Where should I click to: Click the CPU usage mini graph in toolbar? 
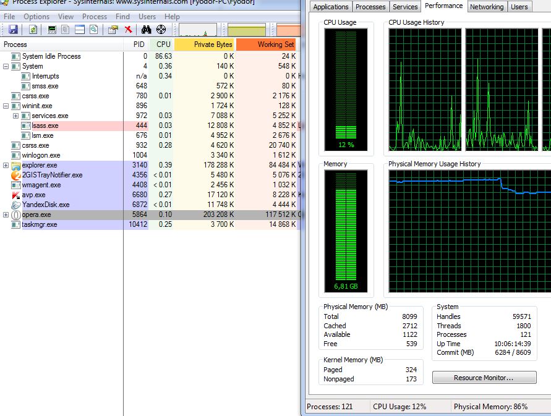[x=198, y=30]
